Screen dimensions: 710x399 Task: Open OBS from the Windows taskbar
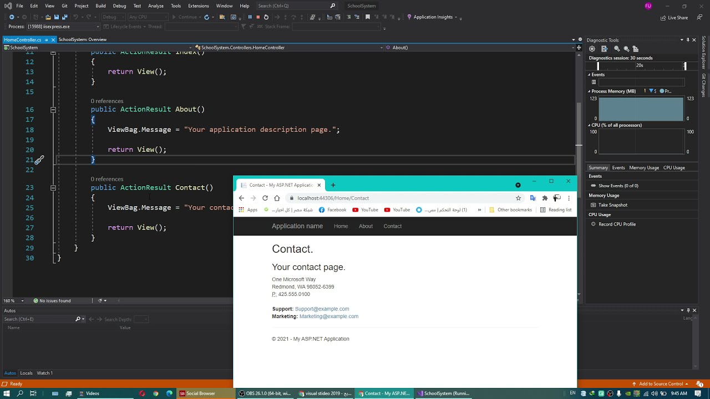[265, 393]
